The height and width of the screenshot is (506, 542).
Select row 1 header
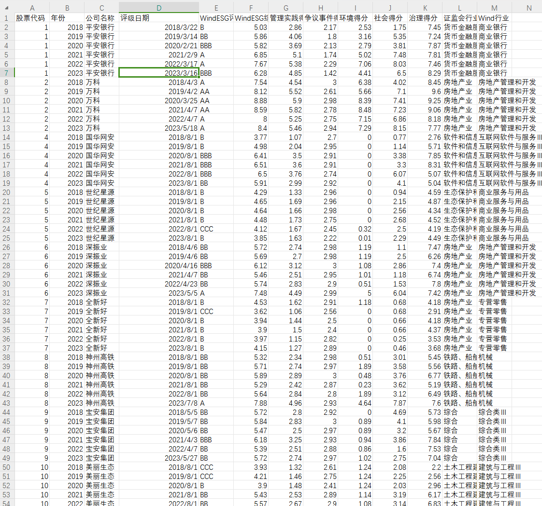click(7, 18)
